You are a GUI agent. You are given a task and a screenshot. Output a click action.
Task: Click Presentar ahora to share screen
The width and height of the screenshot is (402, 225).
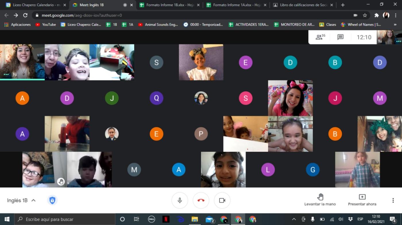click(362, 200)
